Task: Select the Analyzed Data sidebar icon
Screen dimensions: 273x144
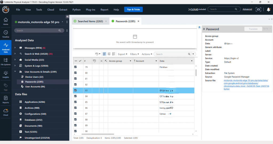Action: tap(6, 47)
